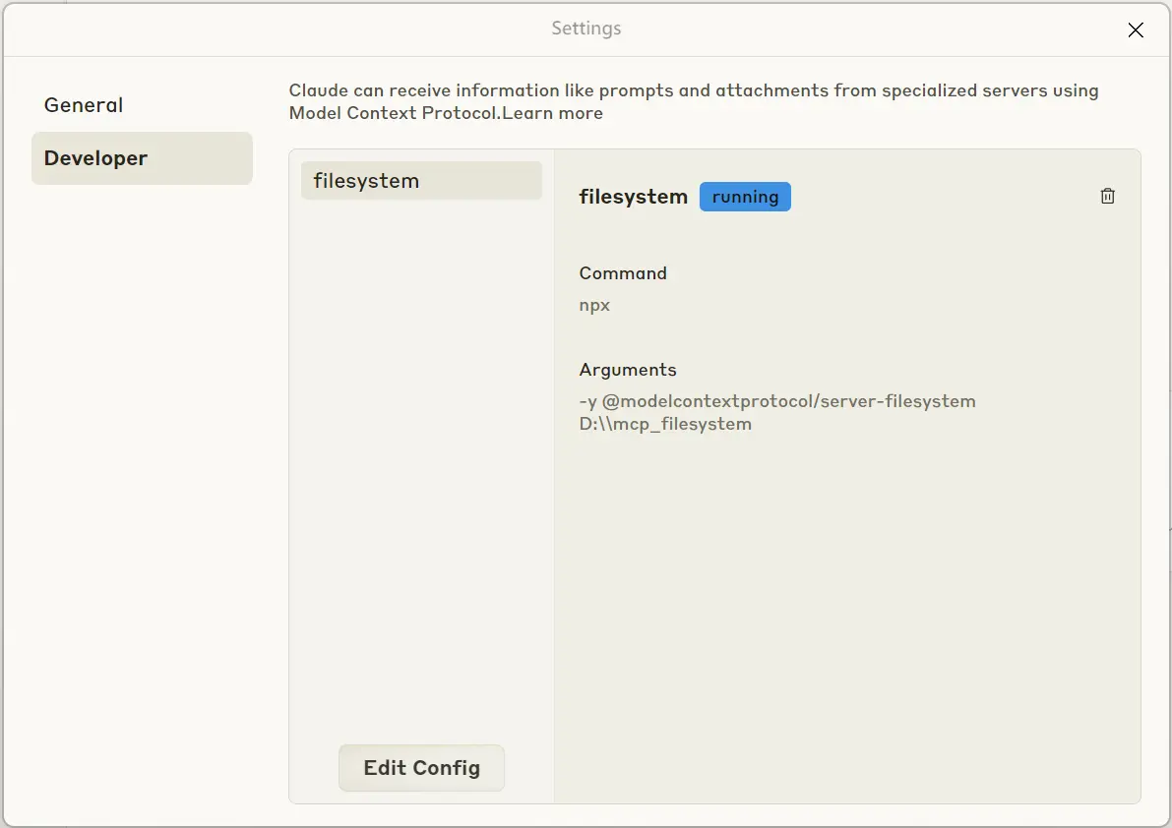Open the General settings section
This screenshot has width=1172, height=828.
pyautogui.click(x=84, y=105)
